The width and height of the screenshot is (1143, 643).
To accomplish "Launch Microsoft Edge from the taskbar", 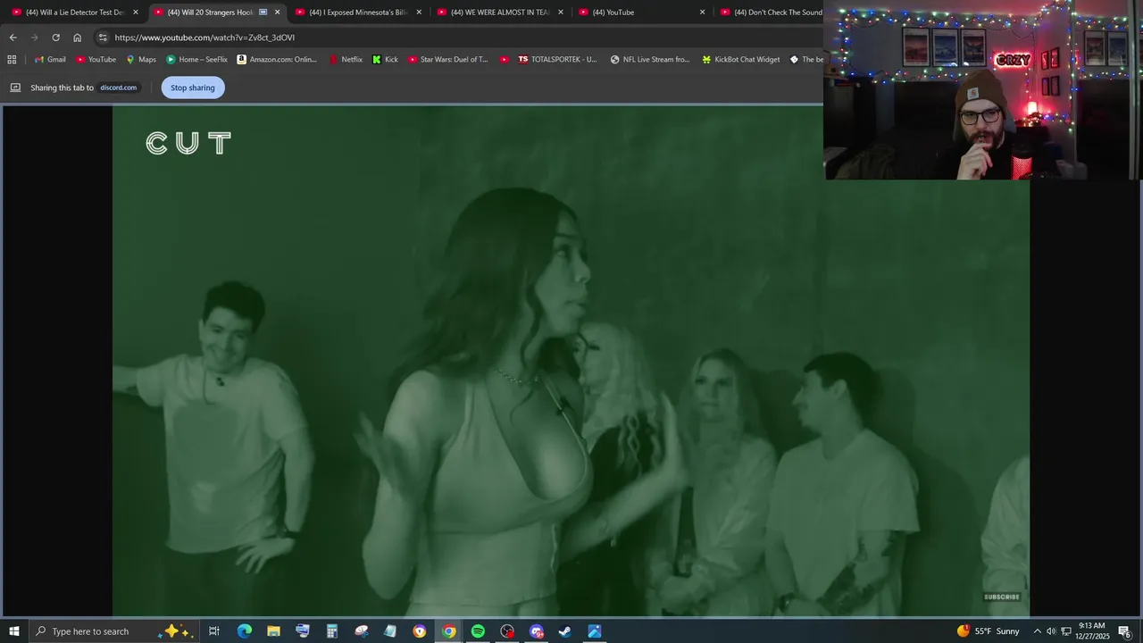I will pyautogui.click(x=244, y=631).
